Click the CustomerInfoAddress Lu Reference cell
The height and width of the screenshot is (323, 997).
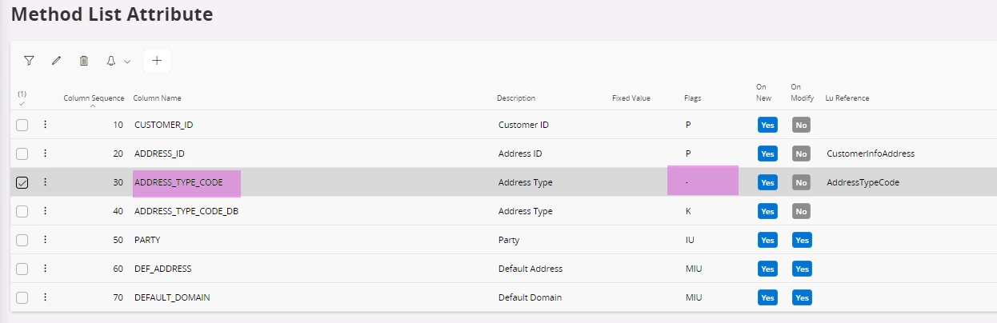coord(871,154)
